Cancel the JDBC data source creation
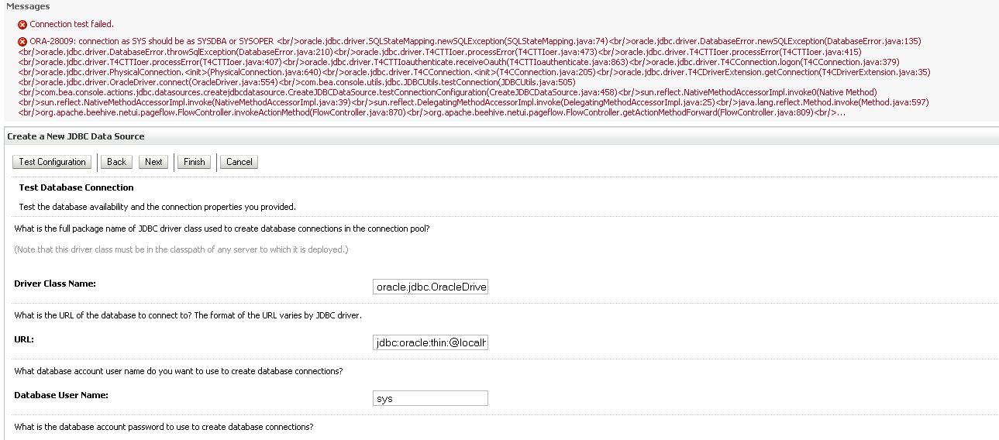This screenshot has width=999, height=440. [239, 162]
